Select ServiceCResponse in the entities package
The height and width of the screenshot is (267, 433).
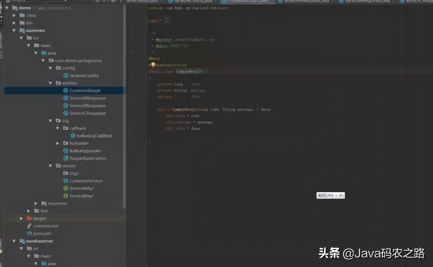[x=87, y=113]
